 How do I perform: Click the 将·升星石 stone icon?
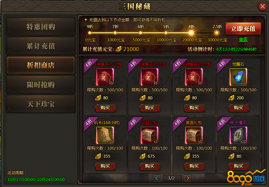[x=238, y=135]
